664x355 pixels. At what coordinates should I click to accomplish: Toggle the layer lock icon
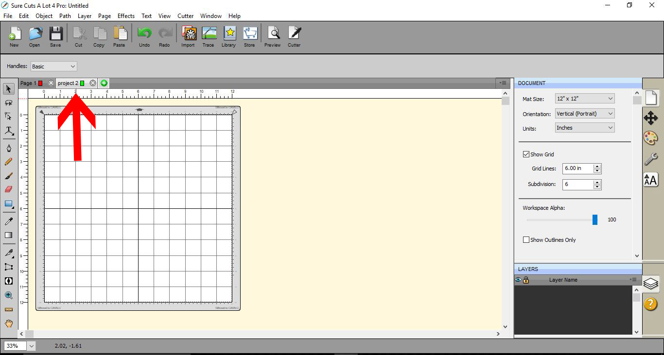click(x=526, y=280)
